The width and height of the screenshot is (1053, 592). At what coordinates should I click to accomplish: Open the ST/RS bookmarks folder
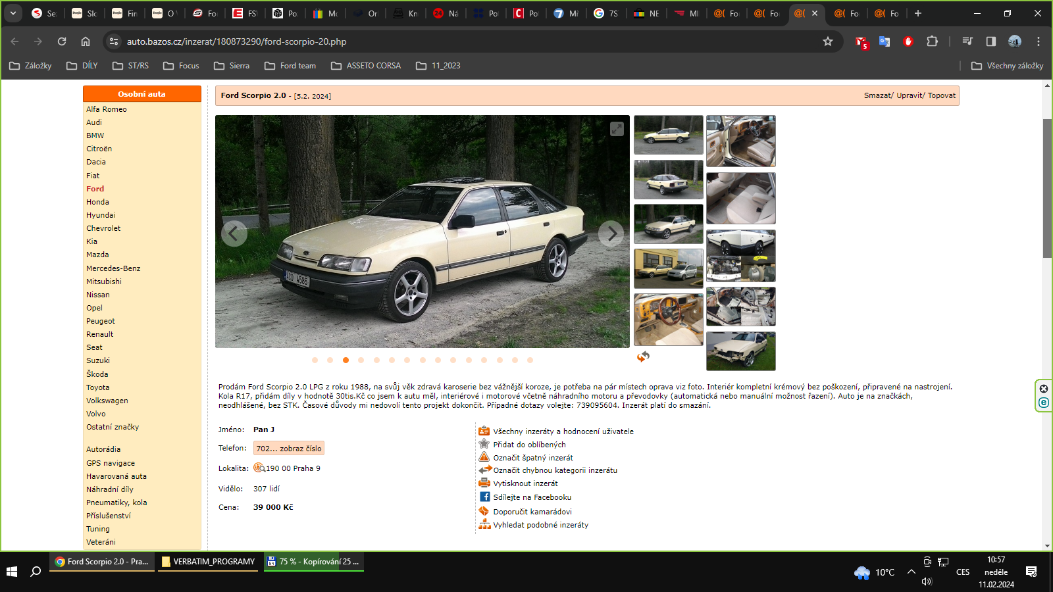130,66
